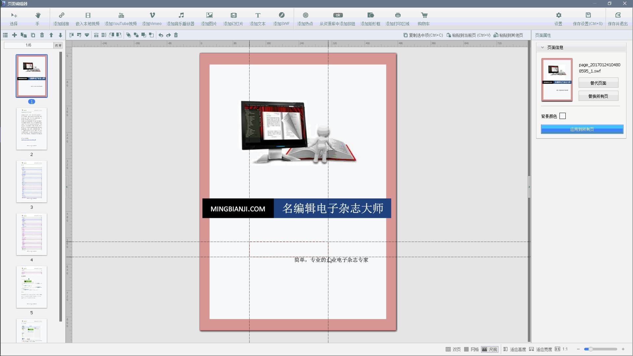Click 复制选中项 copy selected item
633x356 pixels.
pyautogui.click(x=423, y=35)
